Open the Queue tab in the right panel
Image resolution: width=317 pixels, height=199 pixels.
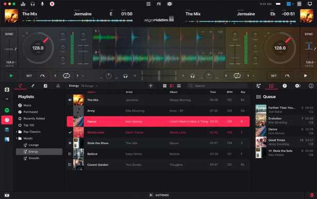tap(272, 86)
